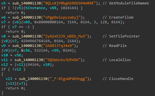Select the &v56 buffer argument
This screenshot has width=155, height=96.
click(x=25, y=50)
